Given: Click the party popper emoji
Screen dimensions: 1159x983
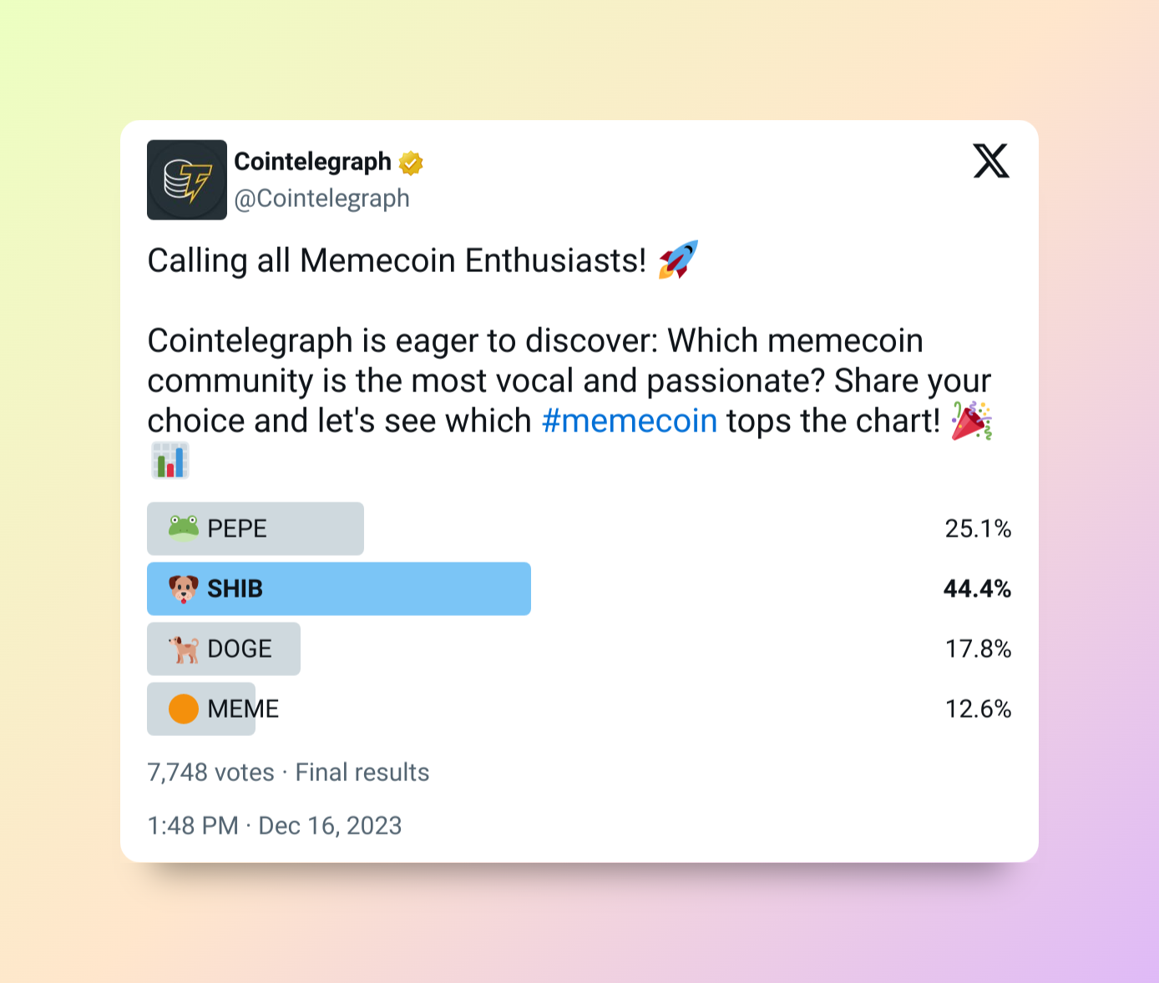Looking at the screenshot, I should click(972, 421).
